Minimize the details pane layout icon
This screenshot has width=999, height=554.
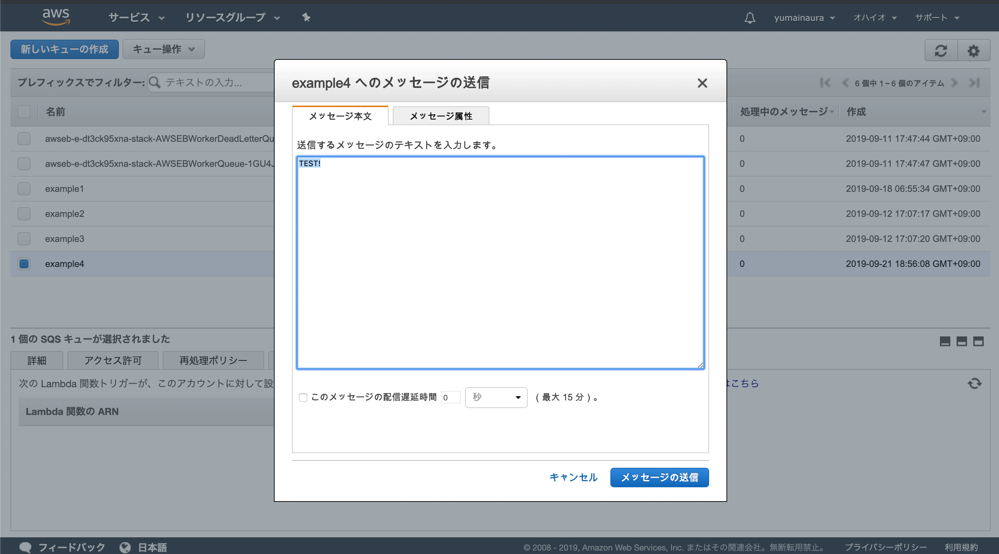945,341
